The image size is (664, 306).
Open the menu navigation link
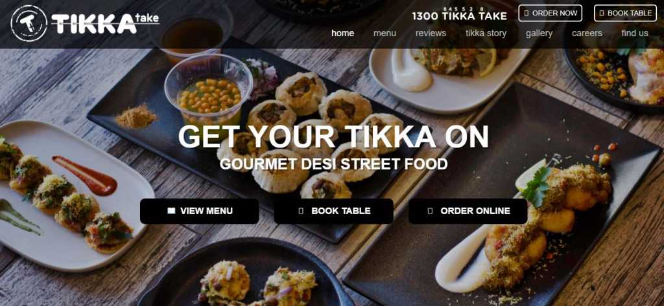click(x=385, y=33)
